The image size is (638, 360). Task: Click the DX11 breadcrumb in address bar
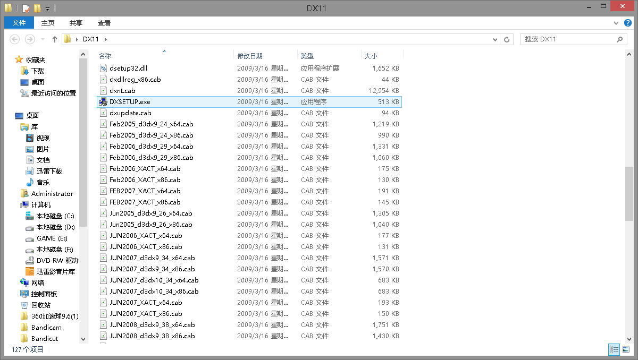click(91, 39)
